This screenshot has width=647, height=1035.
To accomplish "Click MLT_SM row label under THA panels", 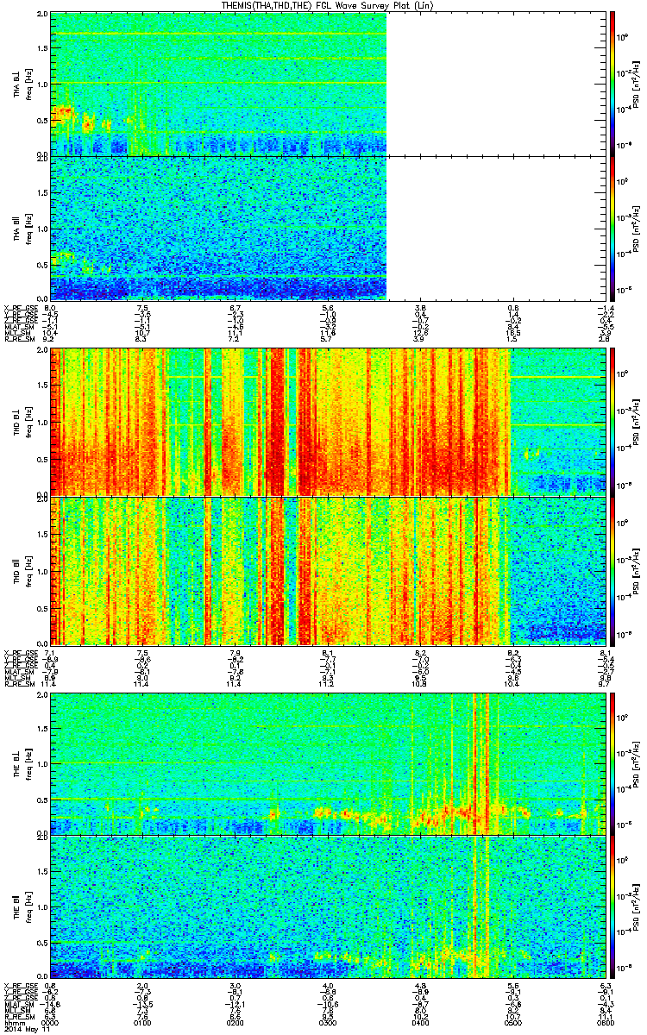I will click(19, 334).
